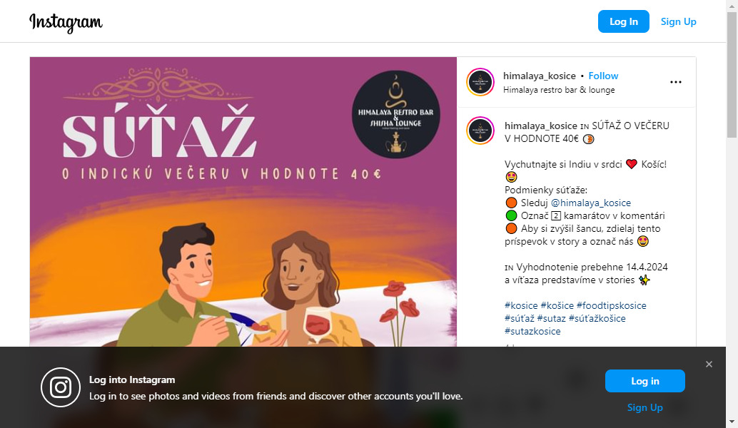Open the three-dot post options menu
This screenshot has width=738, height=428.
point(675,82)
